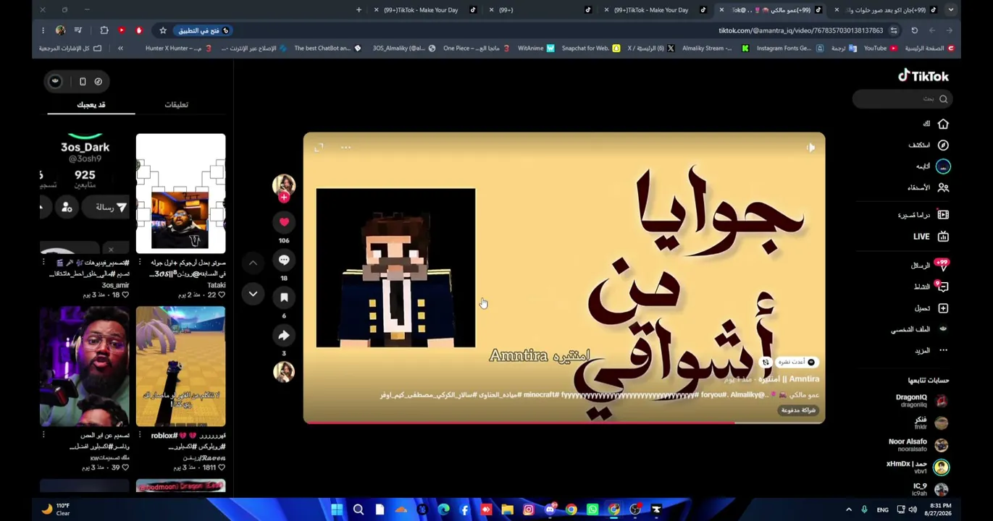The width and height of the screenshot is (993, 521).
Task: Open the Hunter X Hunter bookmark
Action: point(178,48)
